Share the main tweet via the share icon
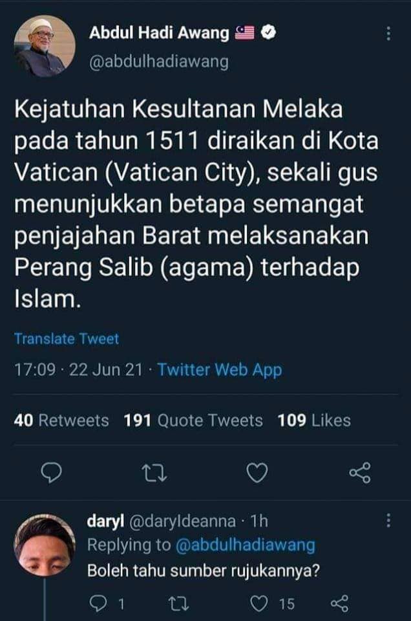 tap(360, 472)
